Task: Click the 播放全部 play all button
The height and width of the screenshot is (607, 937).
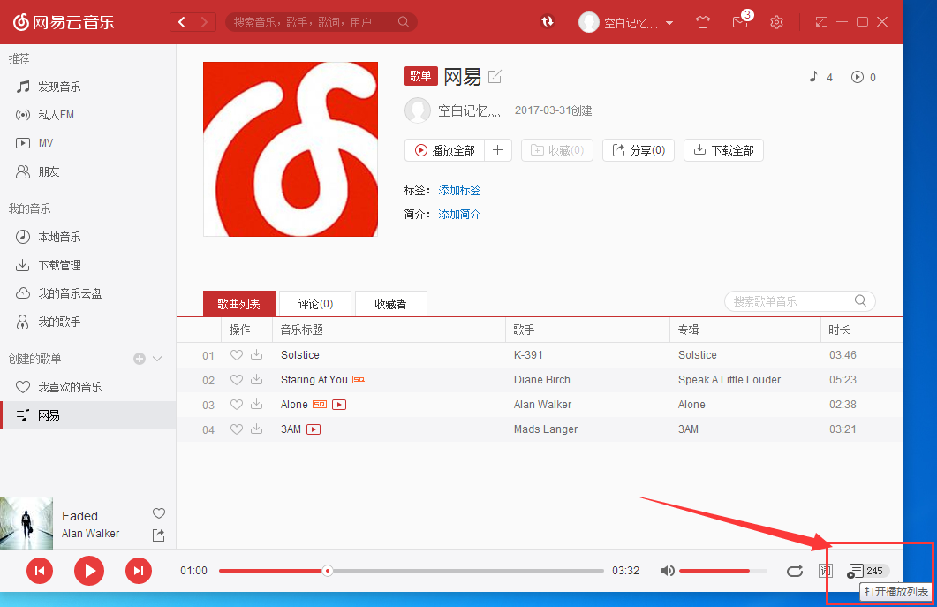Action: click(x=446, y=149)
